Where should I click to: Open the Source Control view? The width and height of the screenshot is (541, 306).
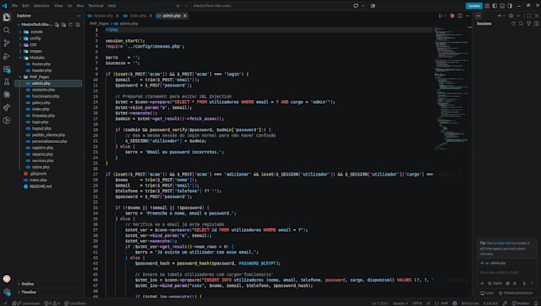point(6,43)
